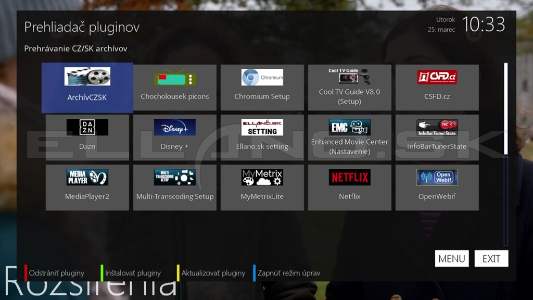Click the Utorok 25. marec date
This screenshot has height=300, width=533.
[441, 24]
